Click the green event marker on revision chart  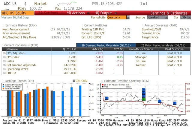point(144,99)
